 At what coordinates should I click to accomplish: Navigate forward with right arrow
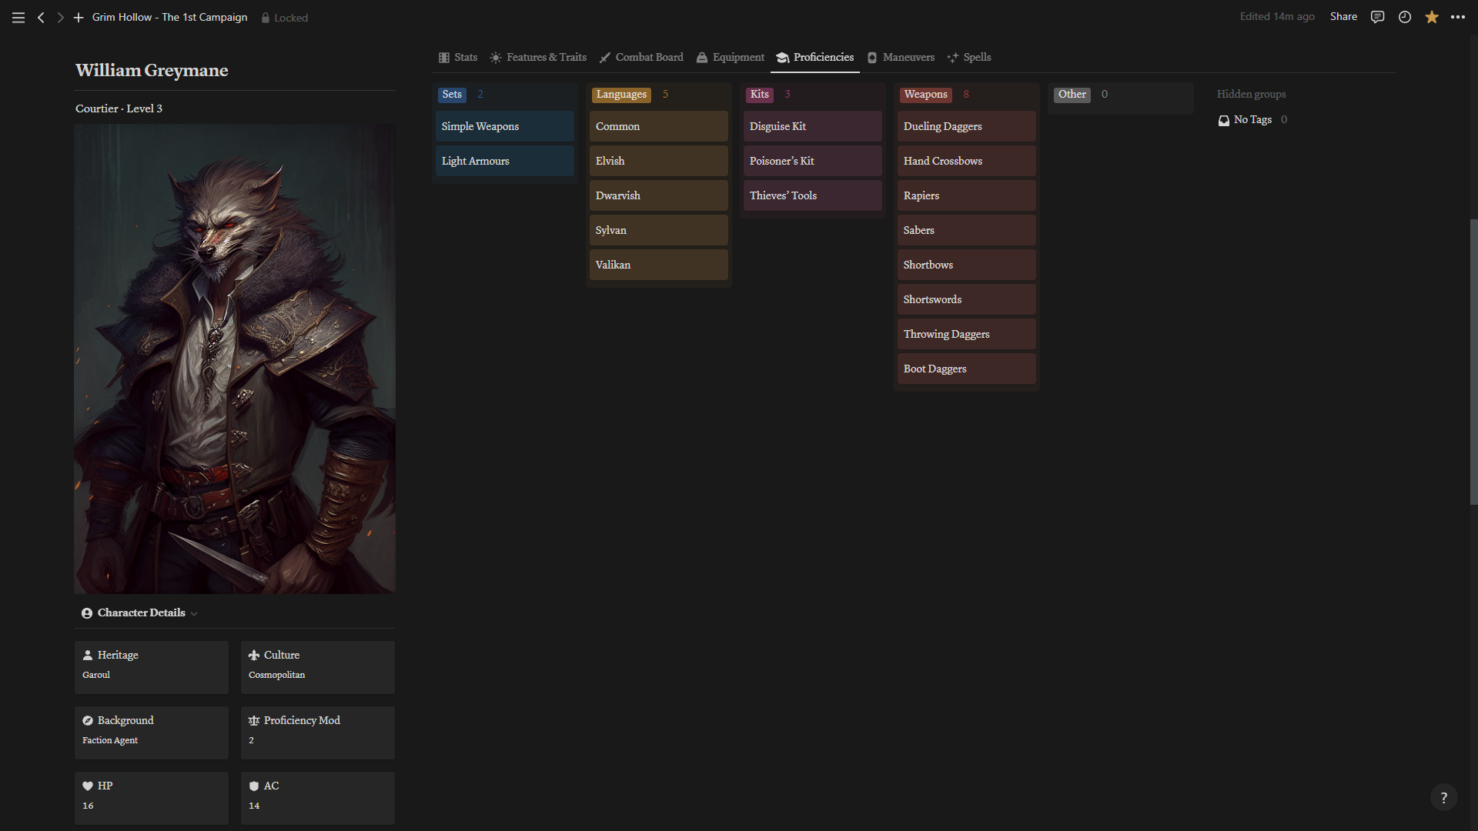click(60, 17)
